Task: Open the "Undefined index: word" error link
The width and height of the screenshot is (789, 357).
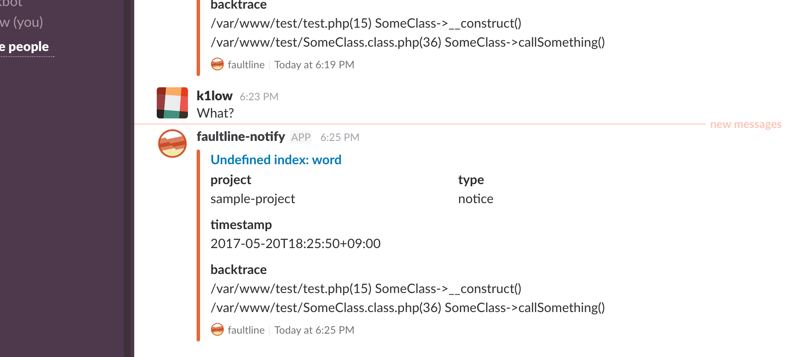Action: [x=276, y=159]
